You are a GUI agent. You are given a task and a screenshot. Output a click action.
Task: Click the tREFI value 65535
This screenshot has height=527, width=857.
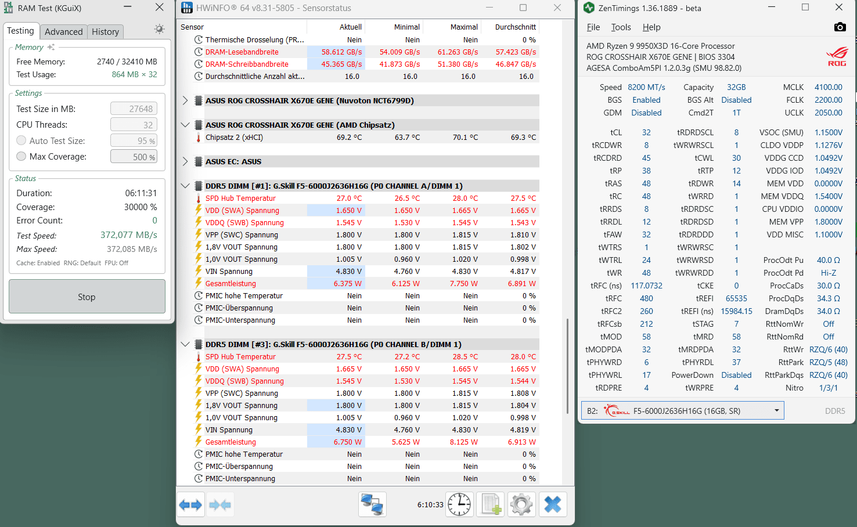736,298
